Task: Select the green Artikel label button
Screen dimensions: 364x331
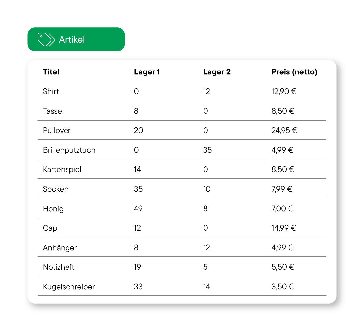Action: coord(76,39)
